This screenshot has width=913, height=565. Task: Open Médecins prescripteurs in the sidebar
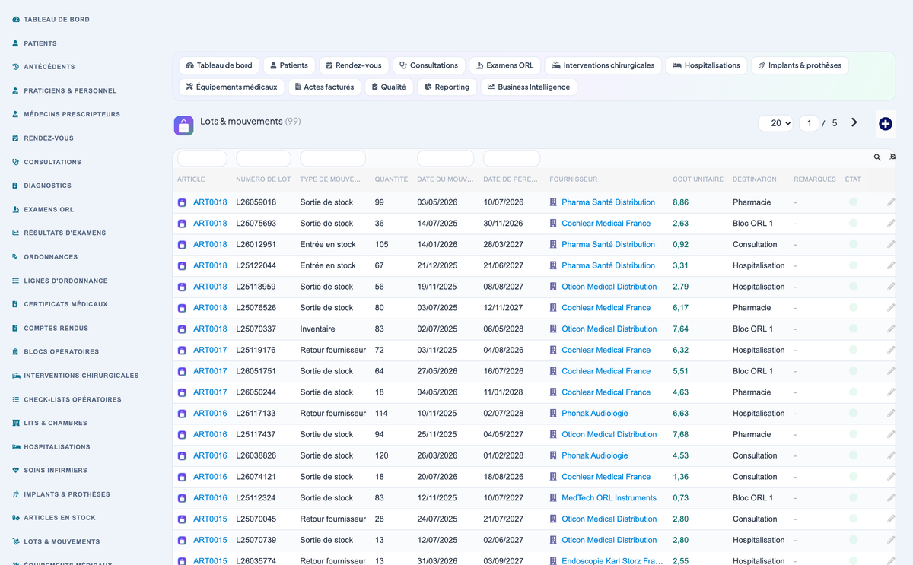[72, 115]
